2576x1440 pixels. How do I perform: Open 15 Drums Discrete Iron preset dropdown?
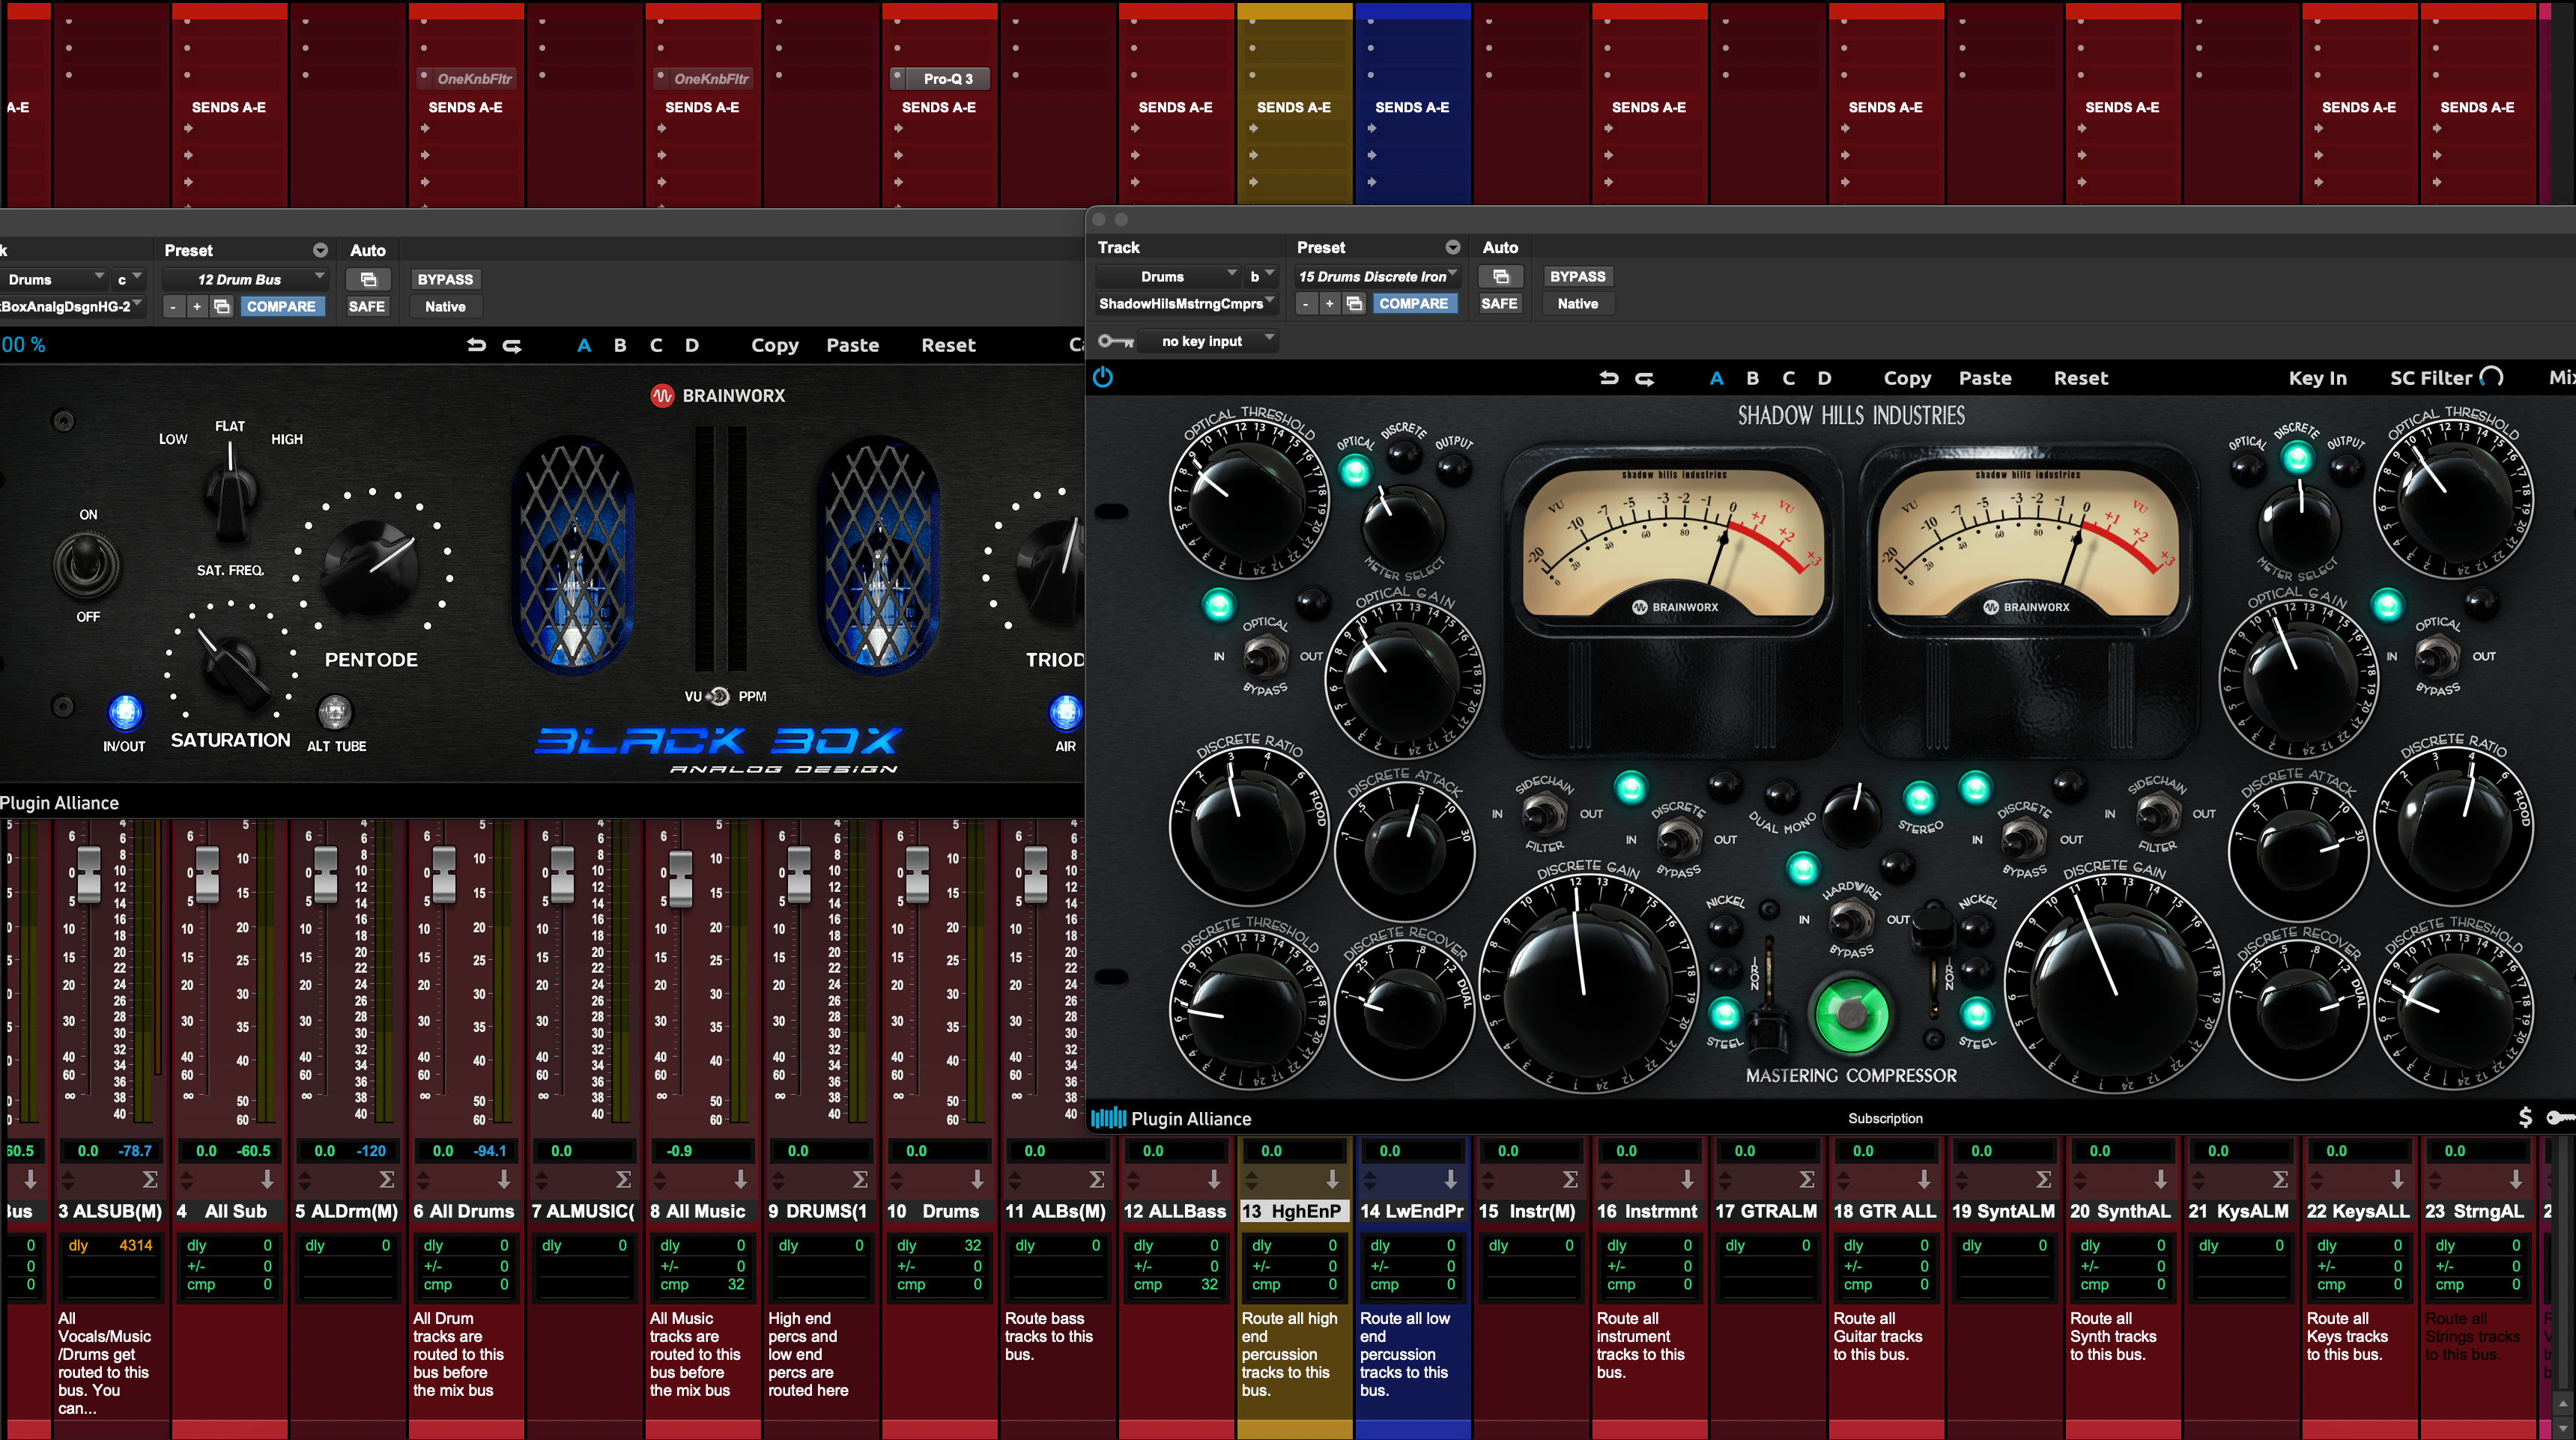click(x=1376, y=276)
